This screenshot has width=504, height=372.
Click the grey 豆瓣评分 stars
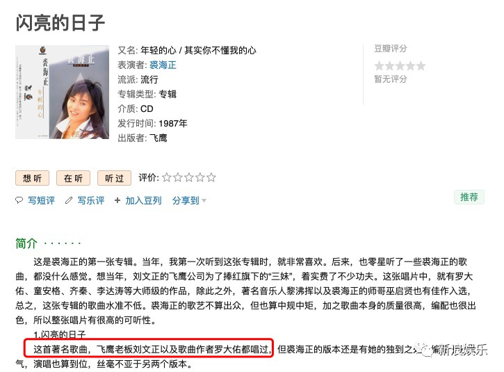(x=400, y=66)
